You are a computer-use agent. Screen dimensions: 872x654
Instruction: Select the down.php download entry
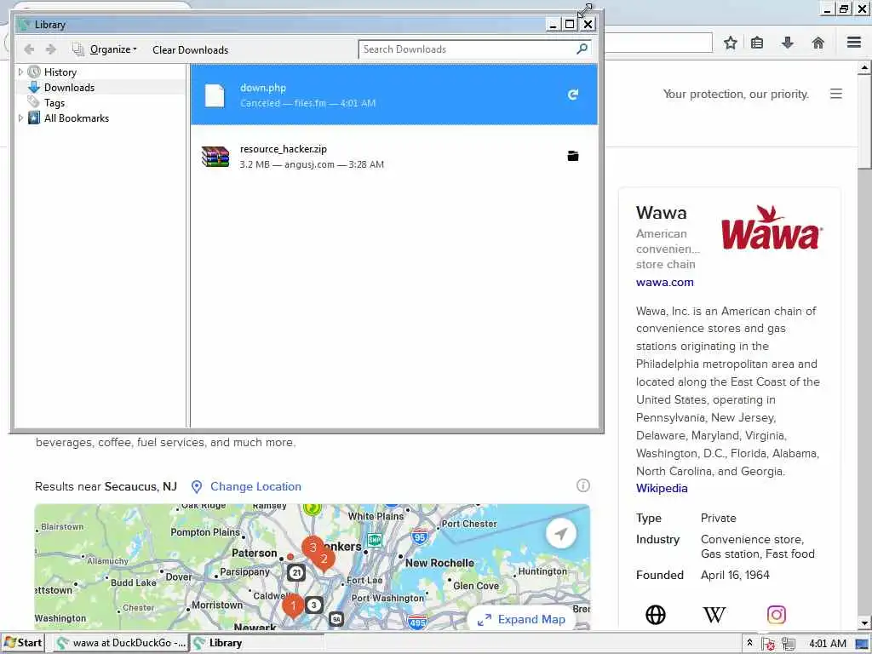[393, 94]
